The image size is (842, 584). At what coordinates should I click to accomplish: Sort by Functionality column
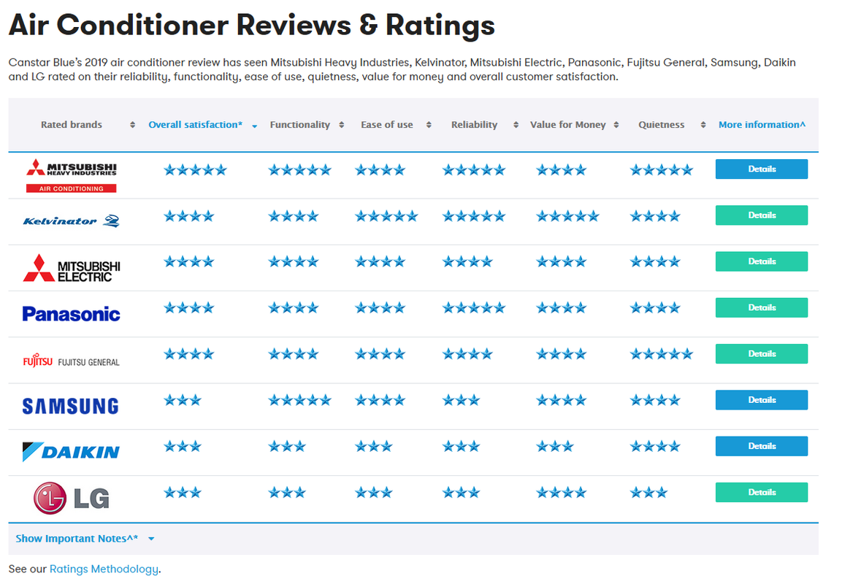pos(341,125)
